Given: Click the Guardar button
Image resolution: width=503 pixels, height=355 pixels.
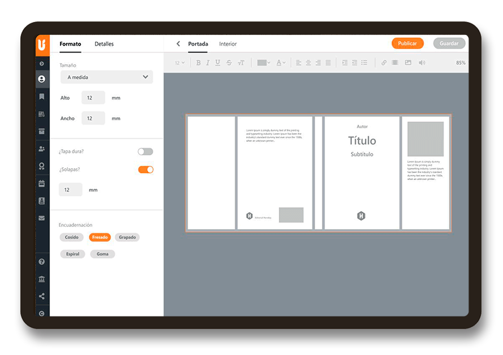Looking at the screenshot, I should pyautogui.click(x=449, y=43).
